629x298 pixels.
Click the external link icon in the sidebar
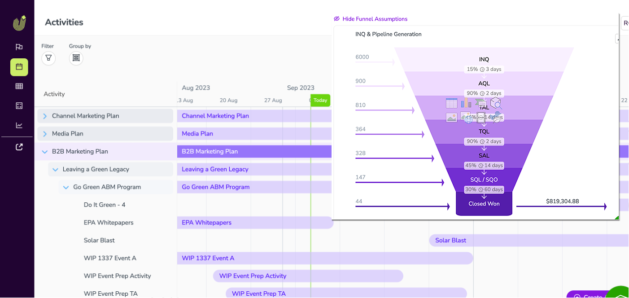19,147
